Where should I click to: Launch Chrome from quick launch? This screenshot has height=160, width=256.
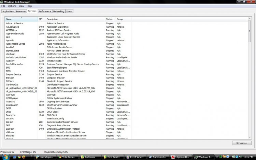tap(19, 157)
